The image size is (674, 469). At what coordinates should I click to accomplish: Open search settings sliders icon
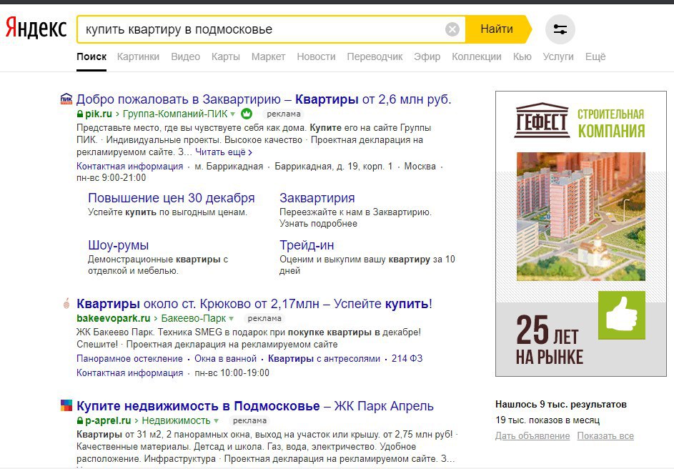(560, 29)
